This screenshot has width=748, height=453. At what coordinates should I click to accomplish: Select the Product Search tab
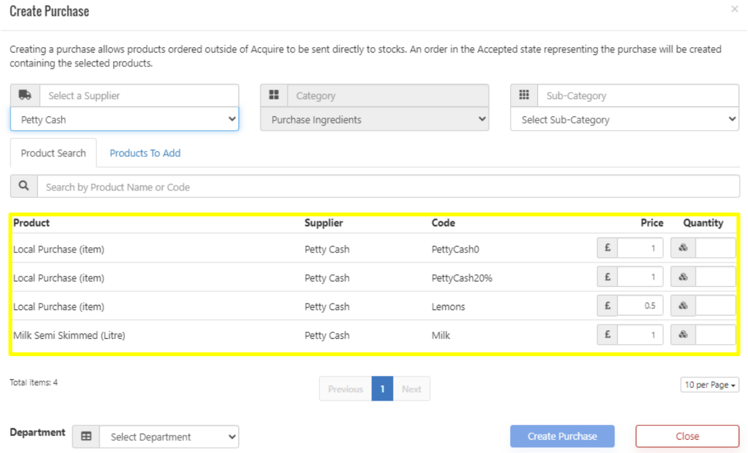(53, 153)
